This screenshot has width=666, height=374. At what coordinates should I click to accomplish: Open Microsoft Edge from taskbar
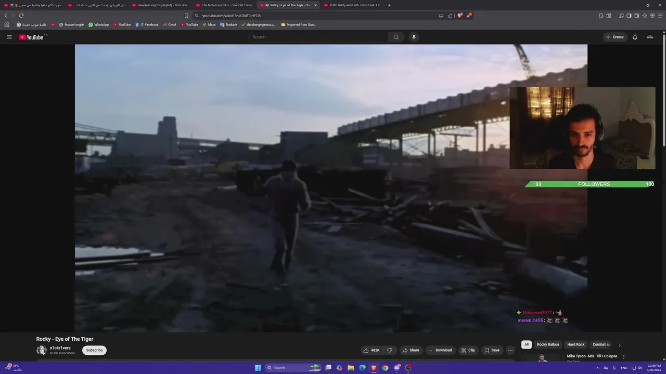tap(362, 368)
